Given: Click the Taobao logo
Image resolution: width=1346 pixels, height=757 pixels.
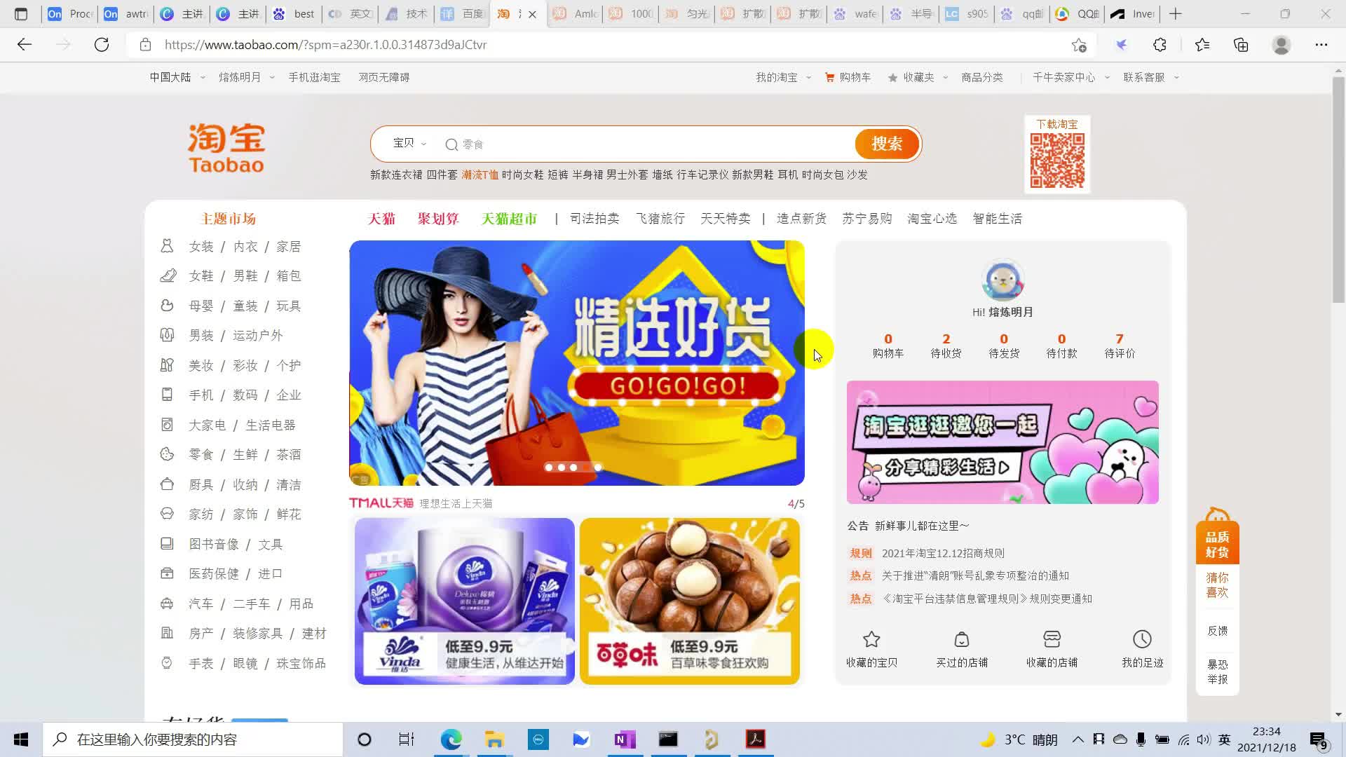Looking at the screenshot, I should [x=226, y=148].
